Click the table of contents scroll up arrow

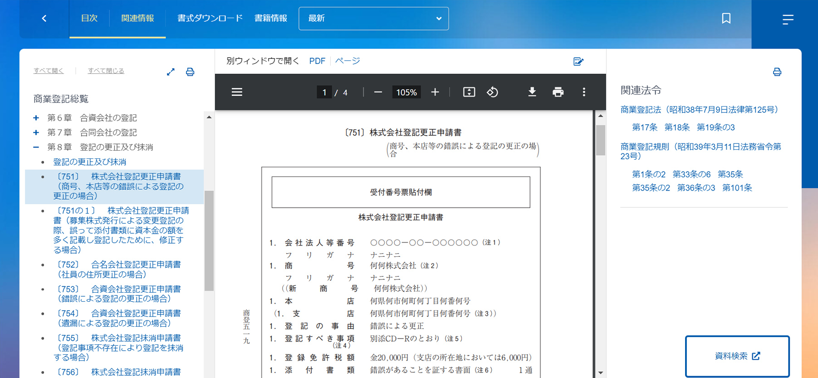(x=209, y=117)
